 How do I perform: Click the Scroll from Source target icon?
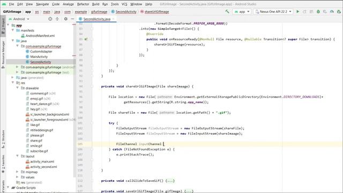[50, 19]
